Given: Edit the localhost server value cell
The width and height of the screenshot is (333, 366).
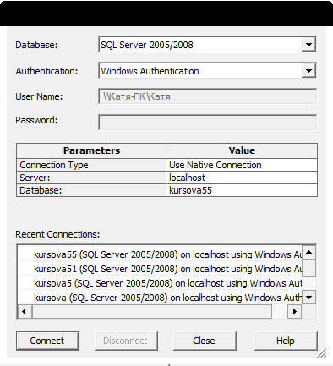Looking at the screenshot, I should pos(242,178).
